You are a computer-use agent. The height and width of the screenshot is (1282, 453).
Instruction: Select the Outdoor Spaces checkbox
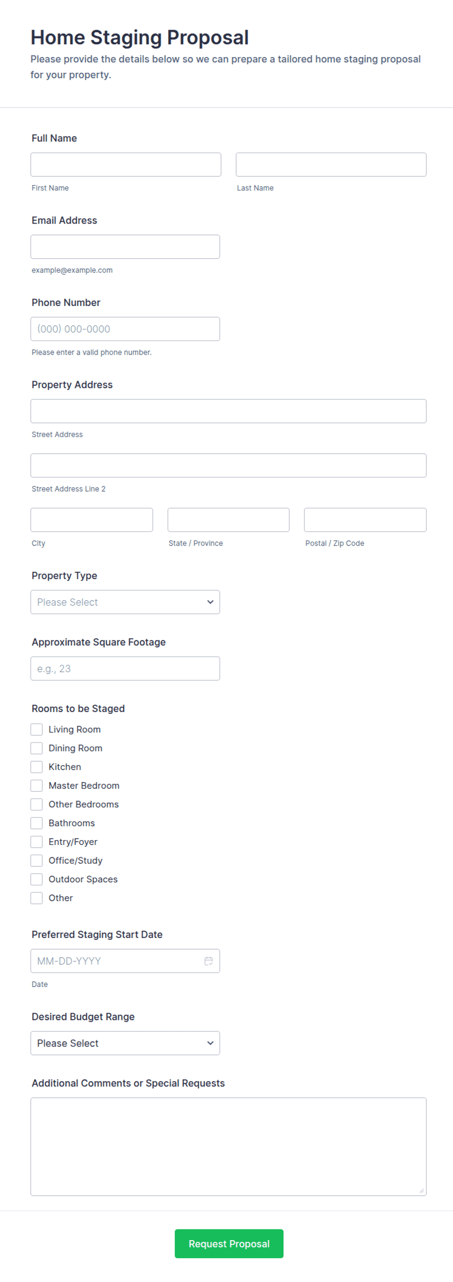(37, 879)
